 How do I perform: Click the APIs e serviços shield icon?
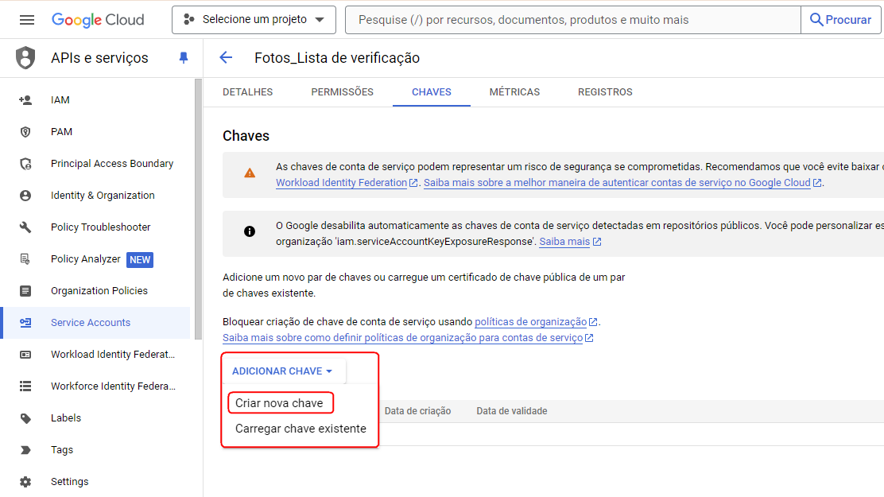25,57
